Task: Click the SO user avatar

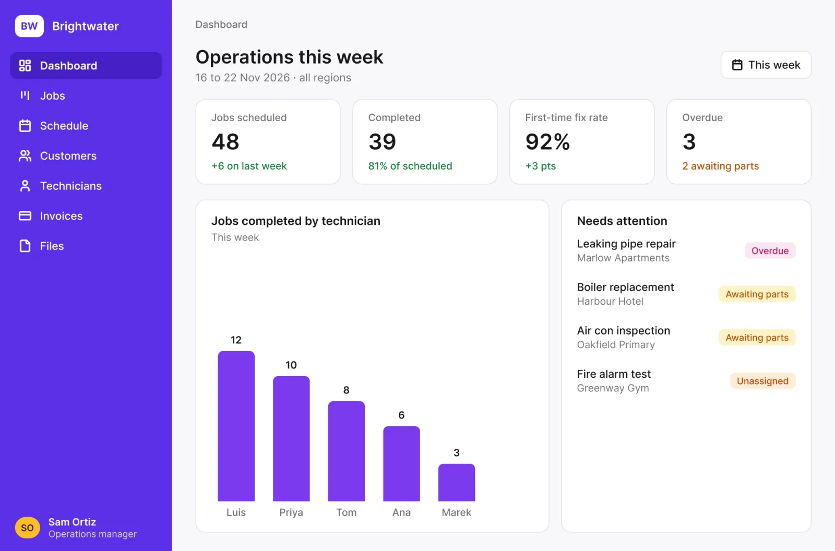Action: tap(28, 528)
